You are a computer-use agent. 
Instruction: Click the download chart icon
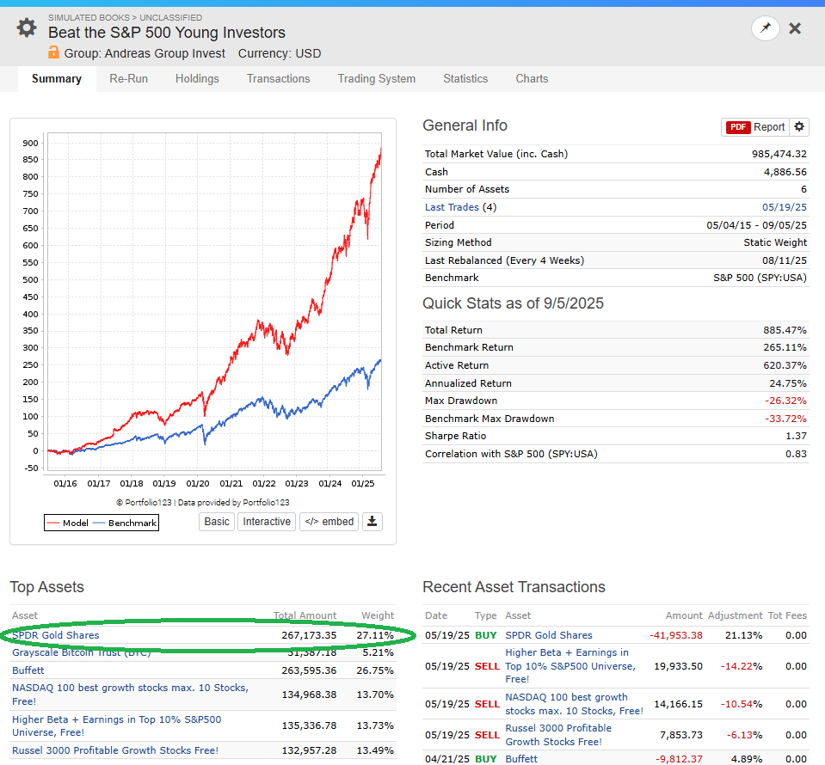372,522
